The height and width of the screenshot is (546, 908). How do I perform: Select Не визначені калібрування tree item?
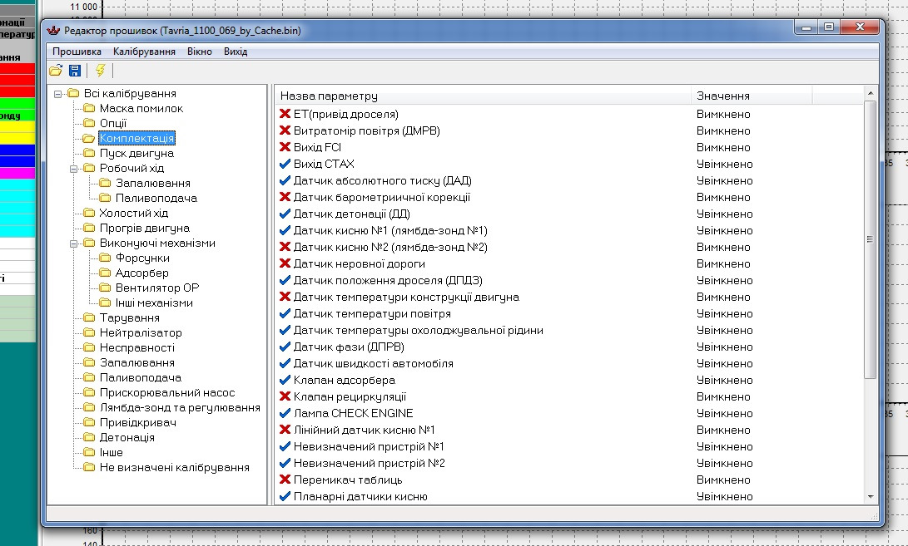tap(174, 467)
